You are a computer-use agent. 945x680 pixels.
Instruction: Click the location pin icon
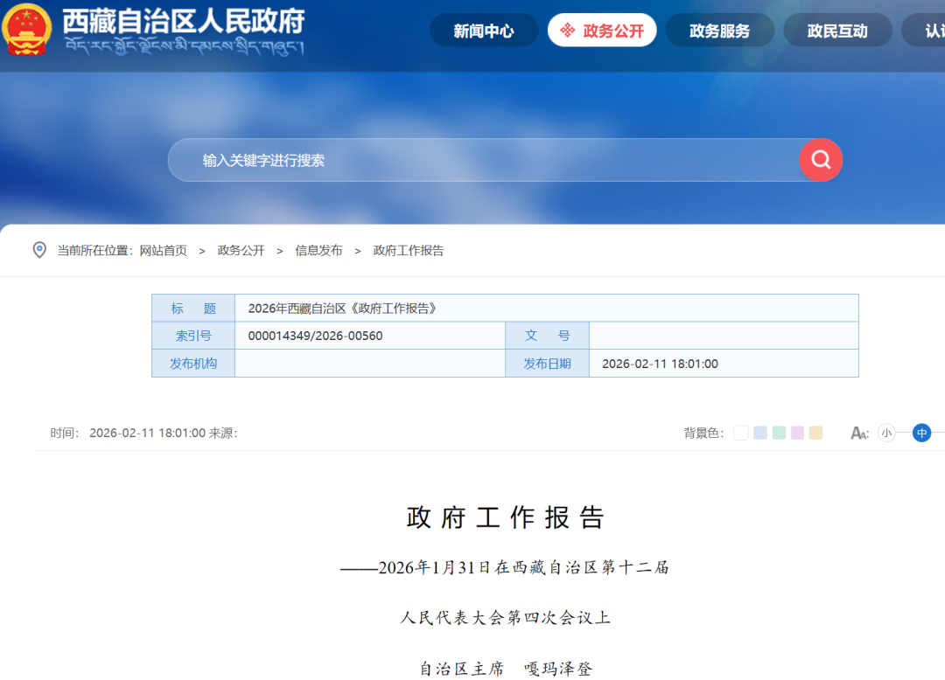coord(39,250)
